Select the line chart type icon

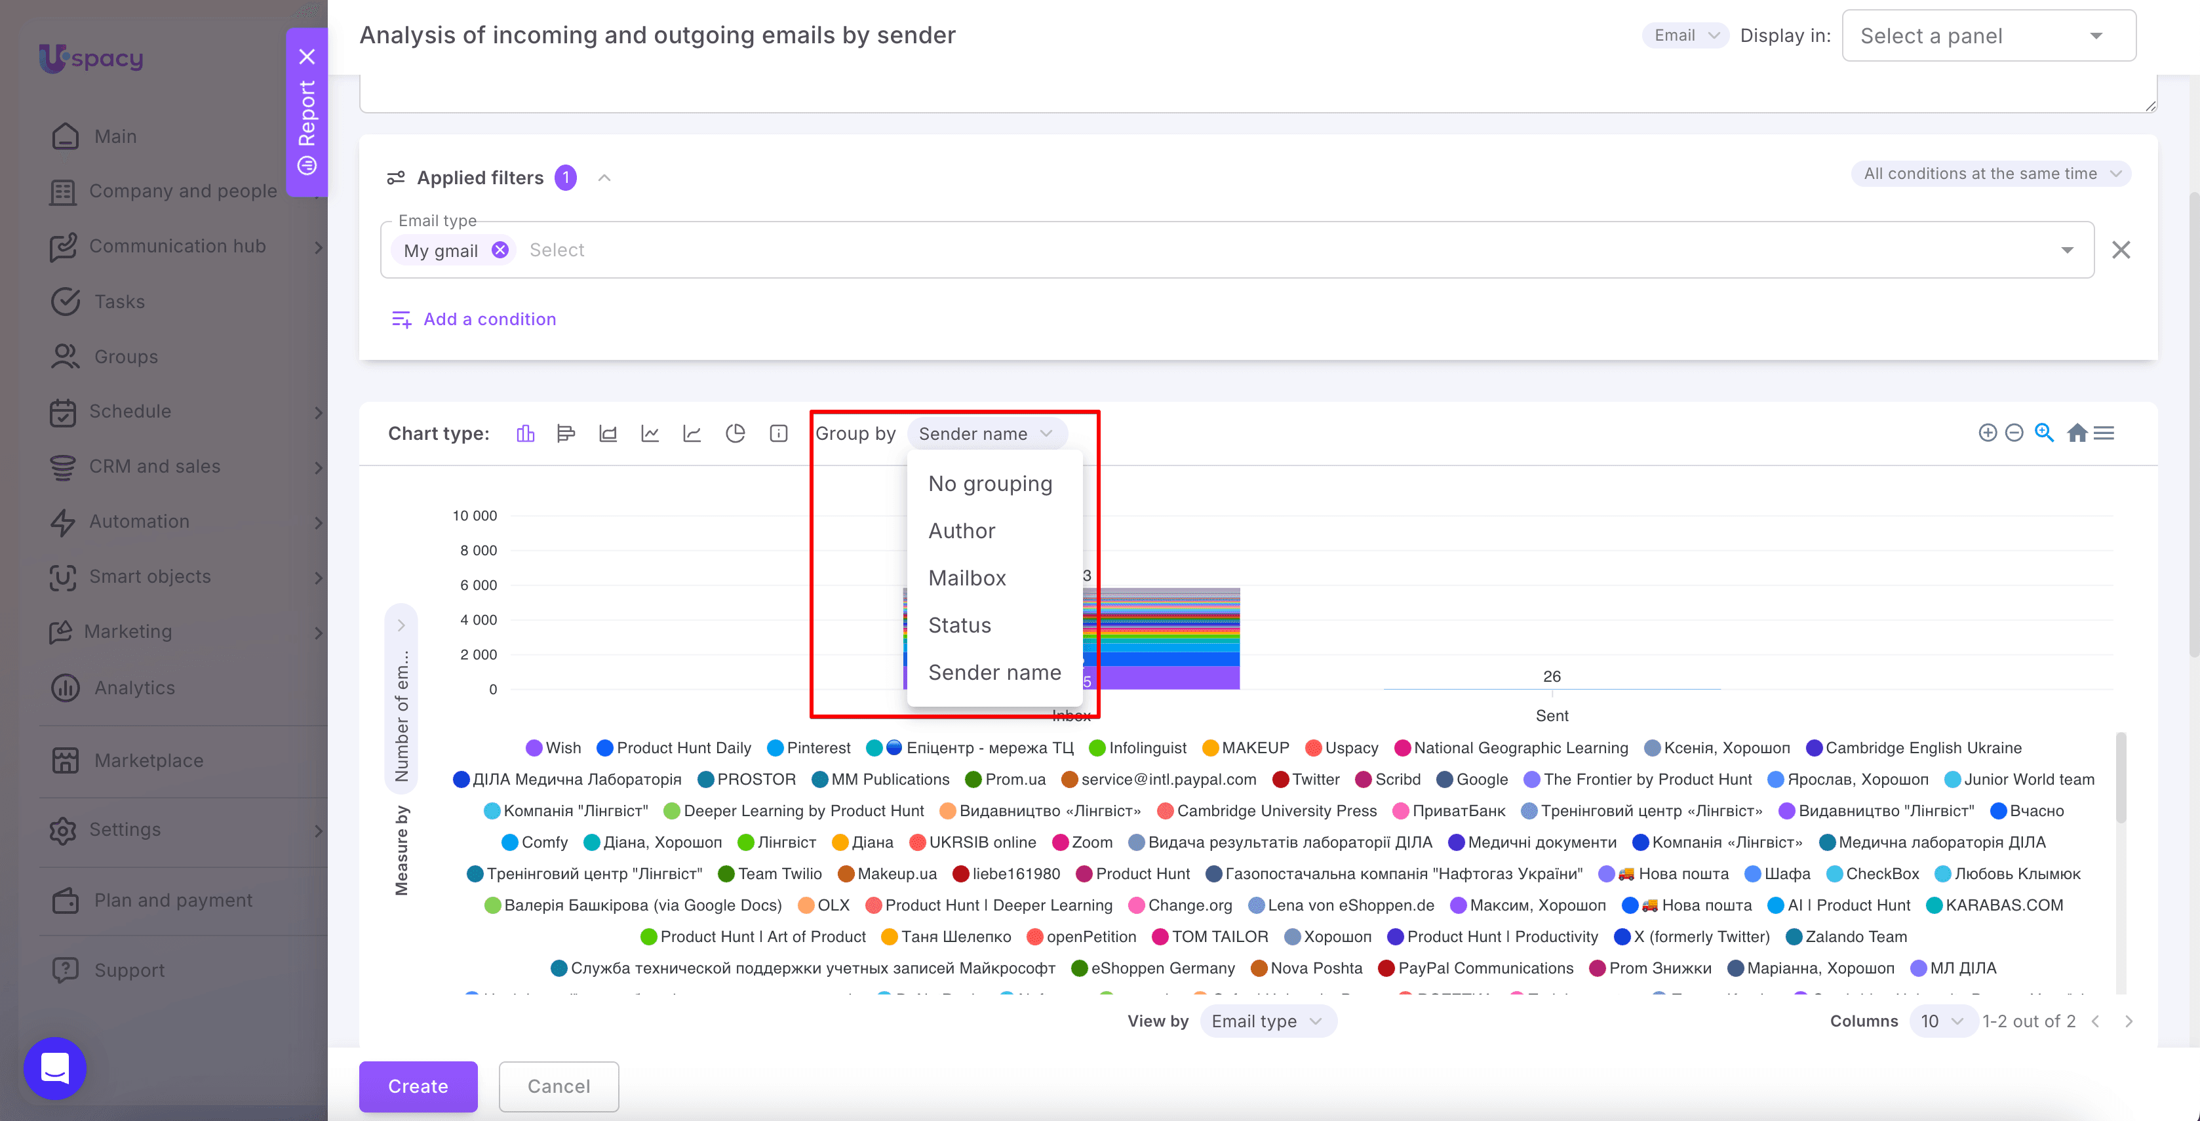point(650,434)
